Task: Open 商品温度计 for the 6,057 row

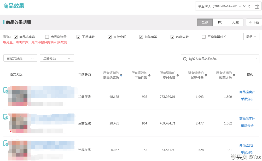Action: coord(247,145)
